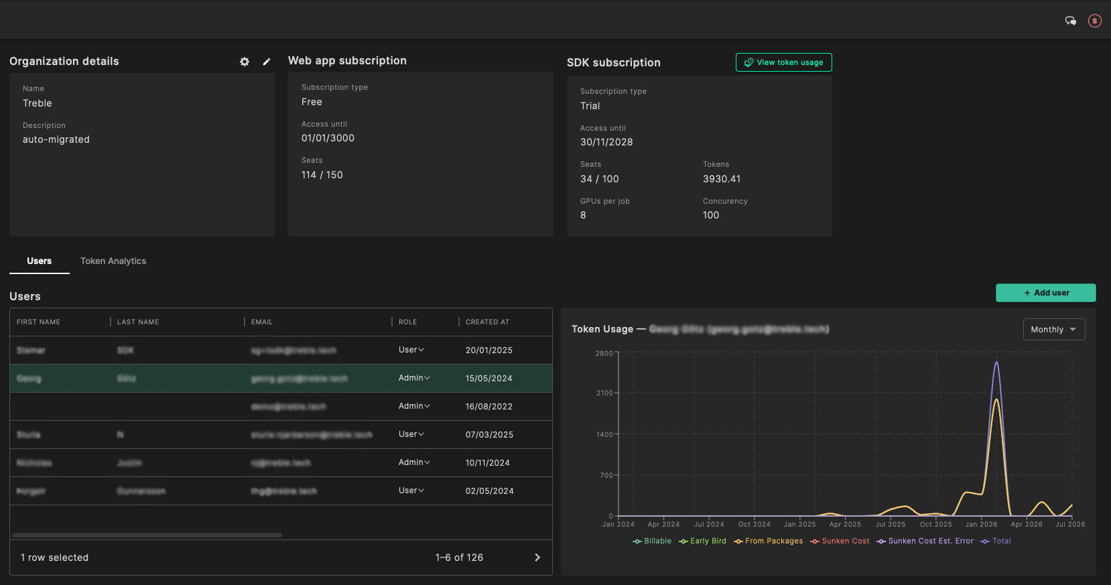
Task: Open User role dropdown for row created 02/05/2024
Action: coord(411,491)
